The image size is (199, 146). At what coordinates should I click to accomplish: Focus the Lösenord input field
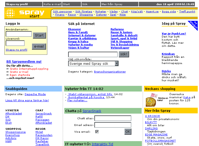(x=15, y=43)
